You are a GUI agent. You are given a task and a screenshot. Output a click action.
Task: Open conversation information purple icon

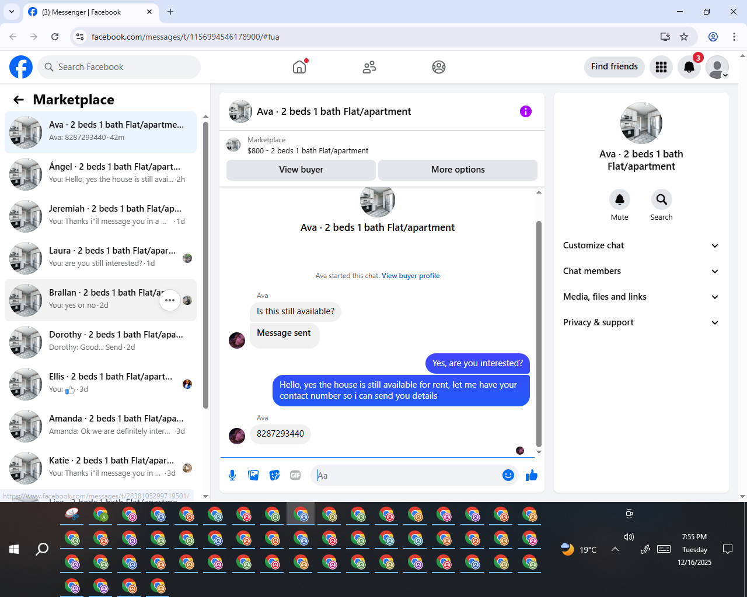pyautogui.click(x=526, y=111)
